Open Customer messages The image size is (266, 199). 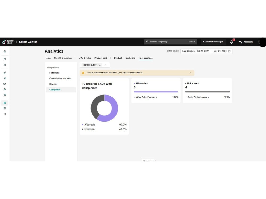[x=213, y=42]
